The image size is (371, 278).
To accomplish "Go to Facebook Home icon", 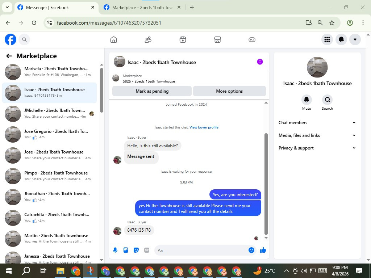I will pos(113,40).
